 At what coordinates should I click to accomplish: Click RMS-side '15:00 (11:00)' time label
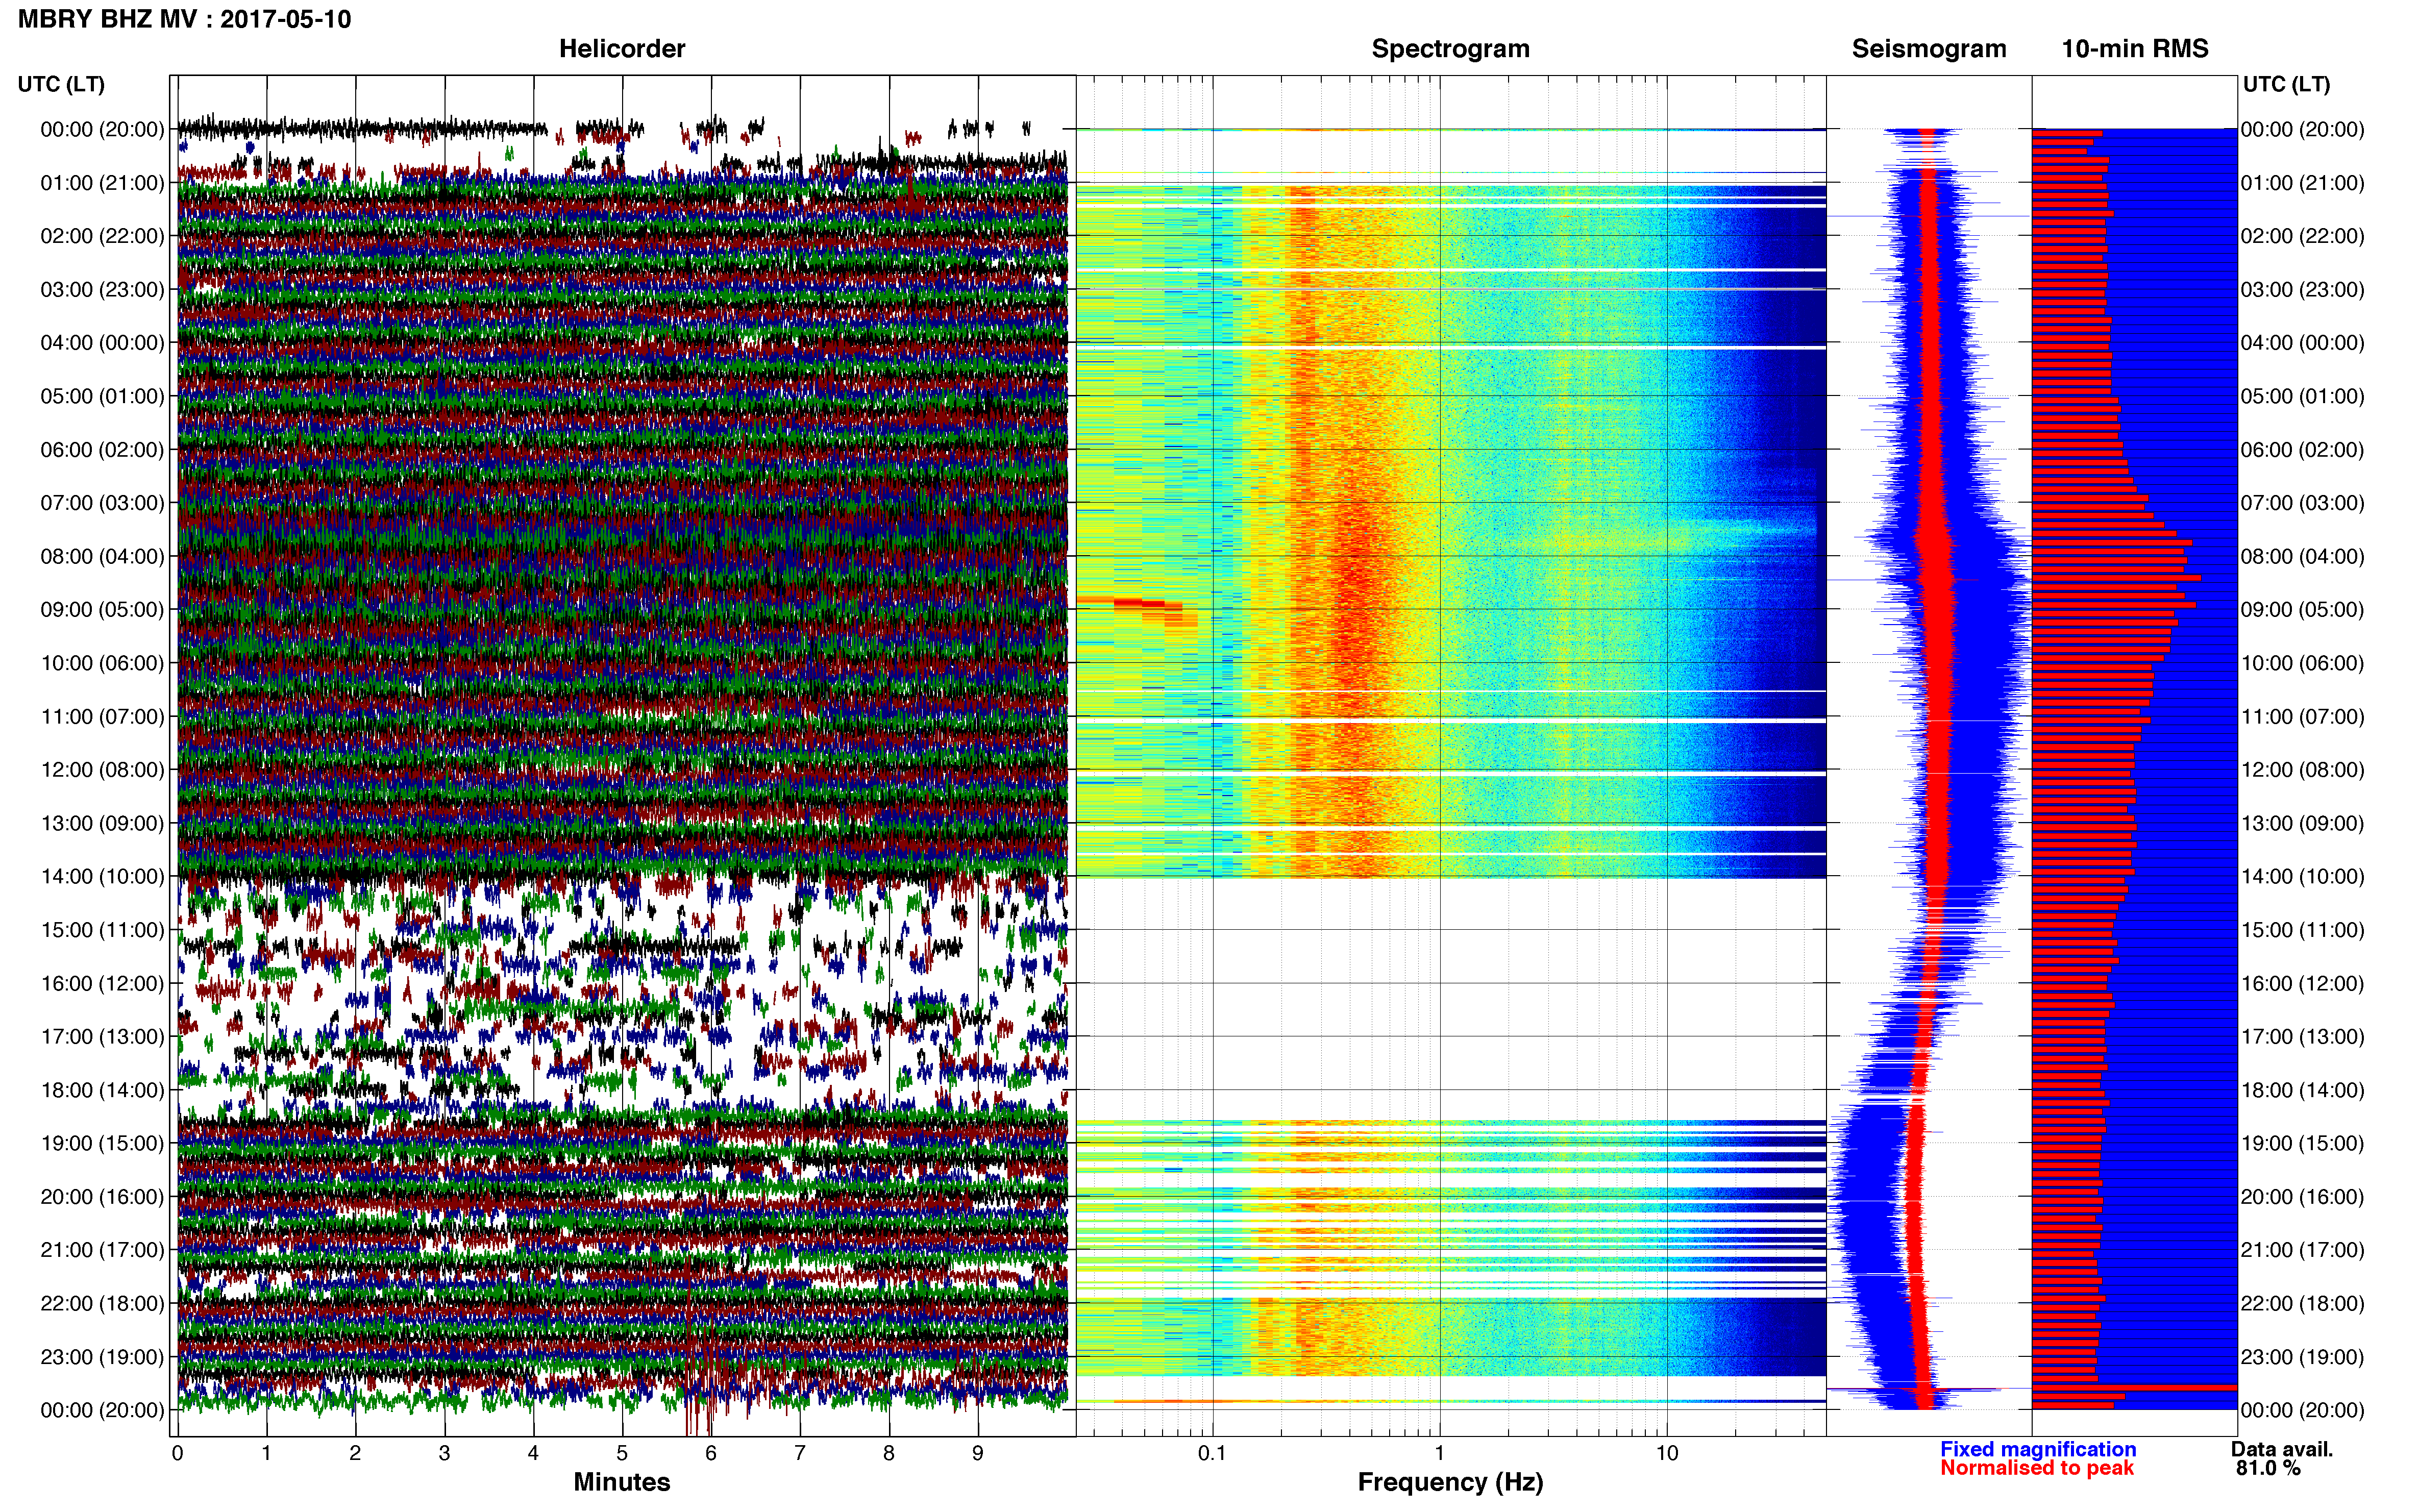tap(2303, 930)
